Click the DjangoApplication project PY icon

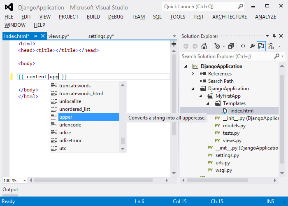coord(195,66)
